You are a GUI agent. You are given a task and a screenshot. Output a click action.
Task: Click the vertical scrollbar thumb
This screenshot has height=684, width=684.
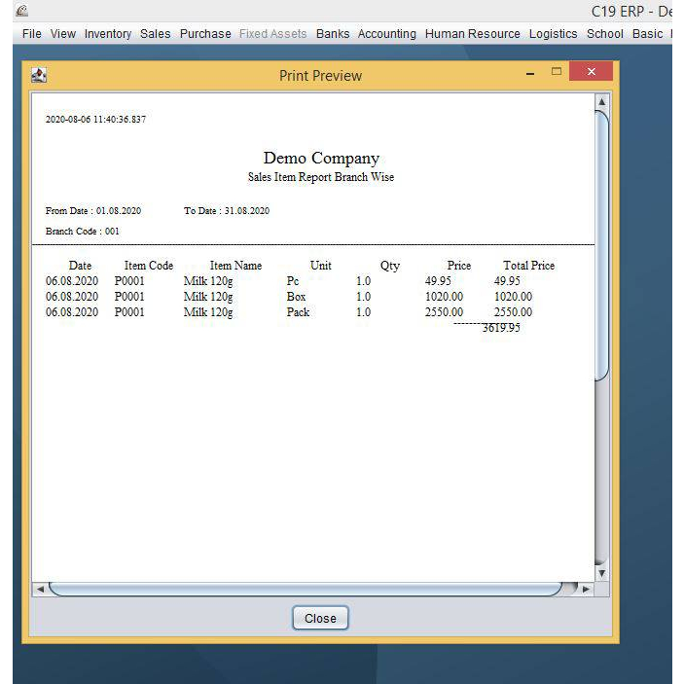point(601,243)
